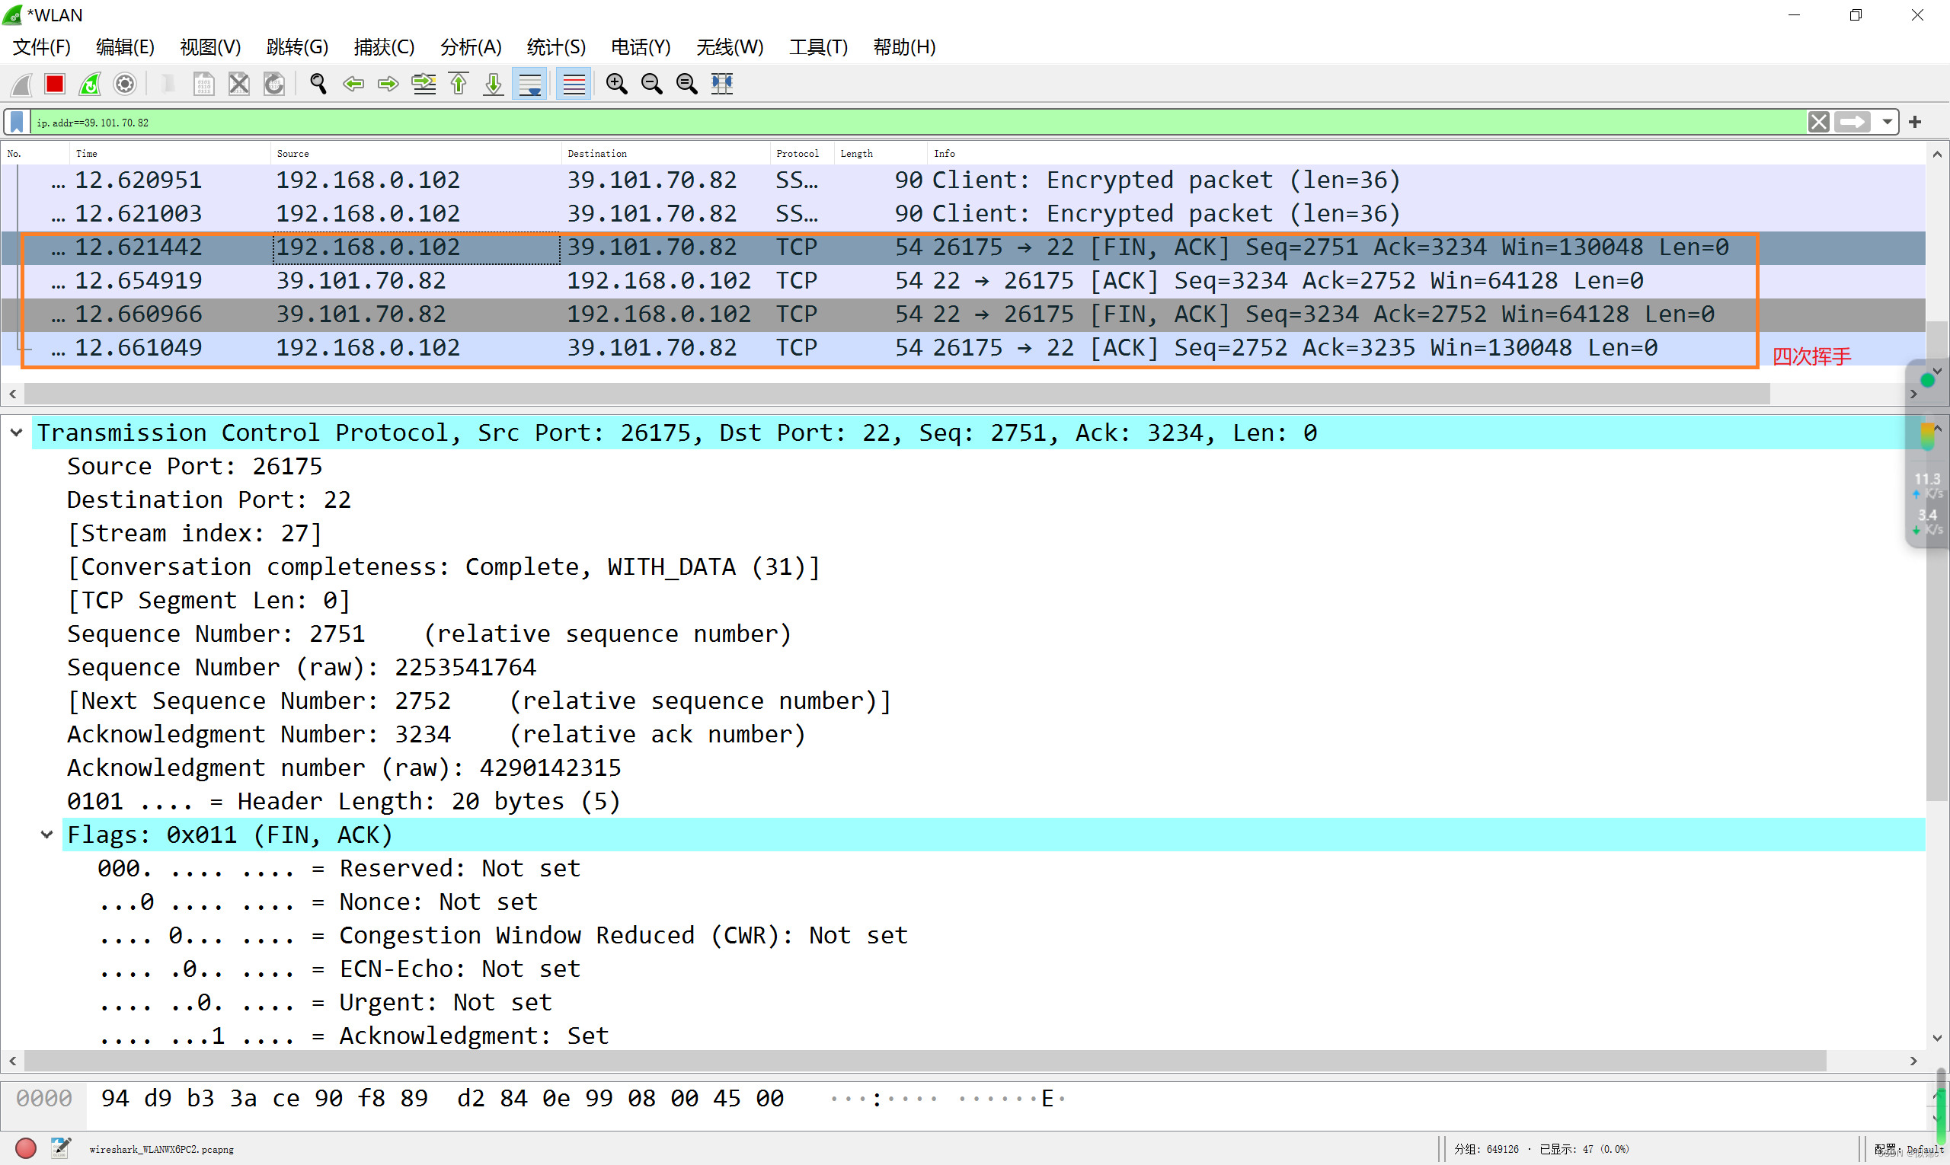Toggle packet colorization rules

(574, 84)
